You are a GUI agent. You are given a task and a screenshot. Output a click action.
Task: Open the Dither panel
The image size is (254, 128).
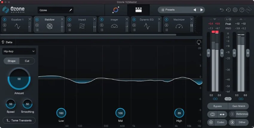coord(242,122)
